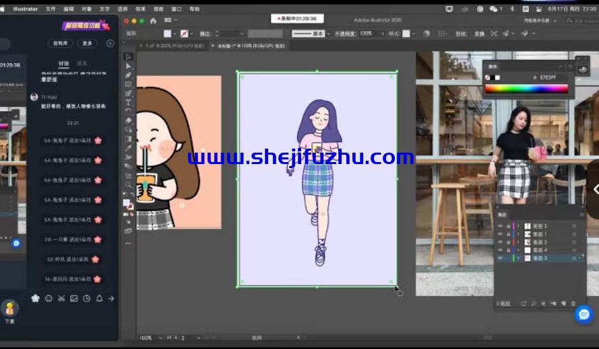599x349 pixels.
Task: Click the image upload icon in chat bar
Action: pyautogui.click(x=73, y=299)
